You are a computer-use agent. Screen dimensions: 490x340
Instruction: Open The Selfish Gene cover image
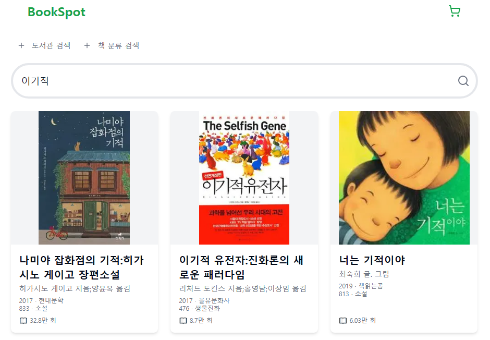coord(244,178)
